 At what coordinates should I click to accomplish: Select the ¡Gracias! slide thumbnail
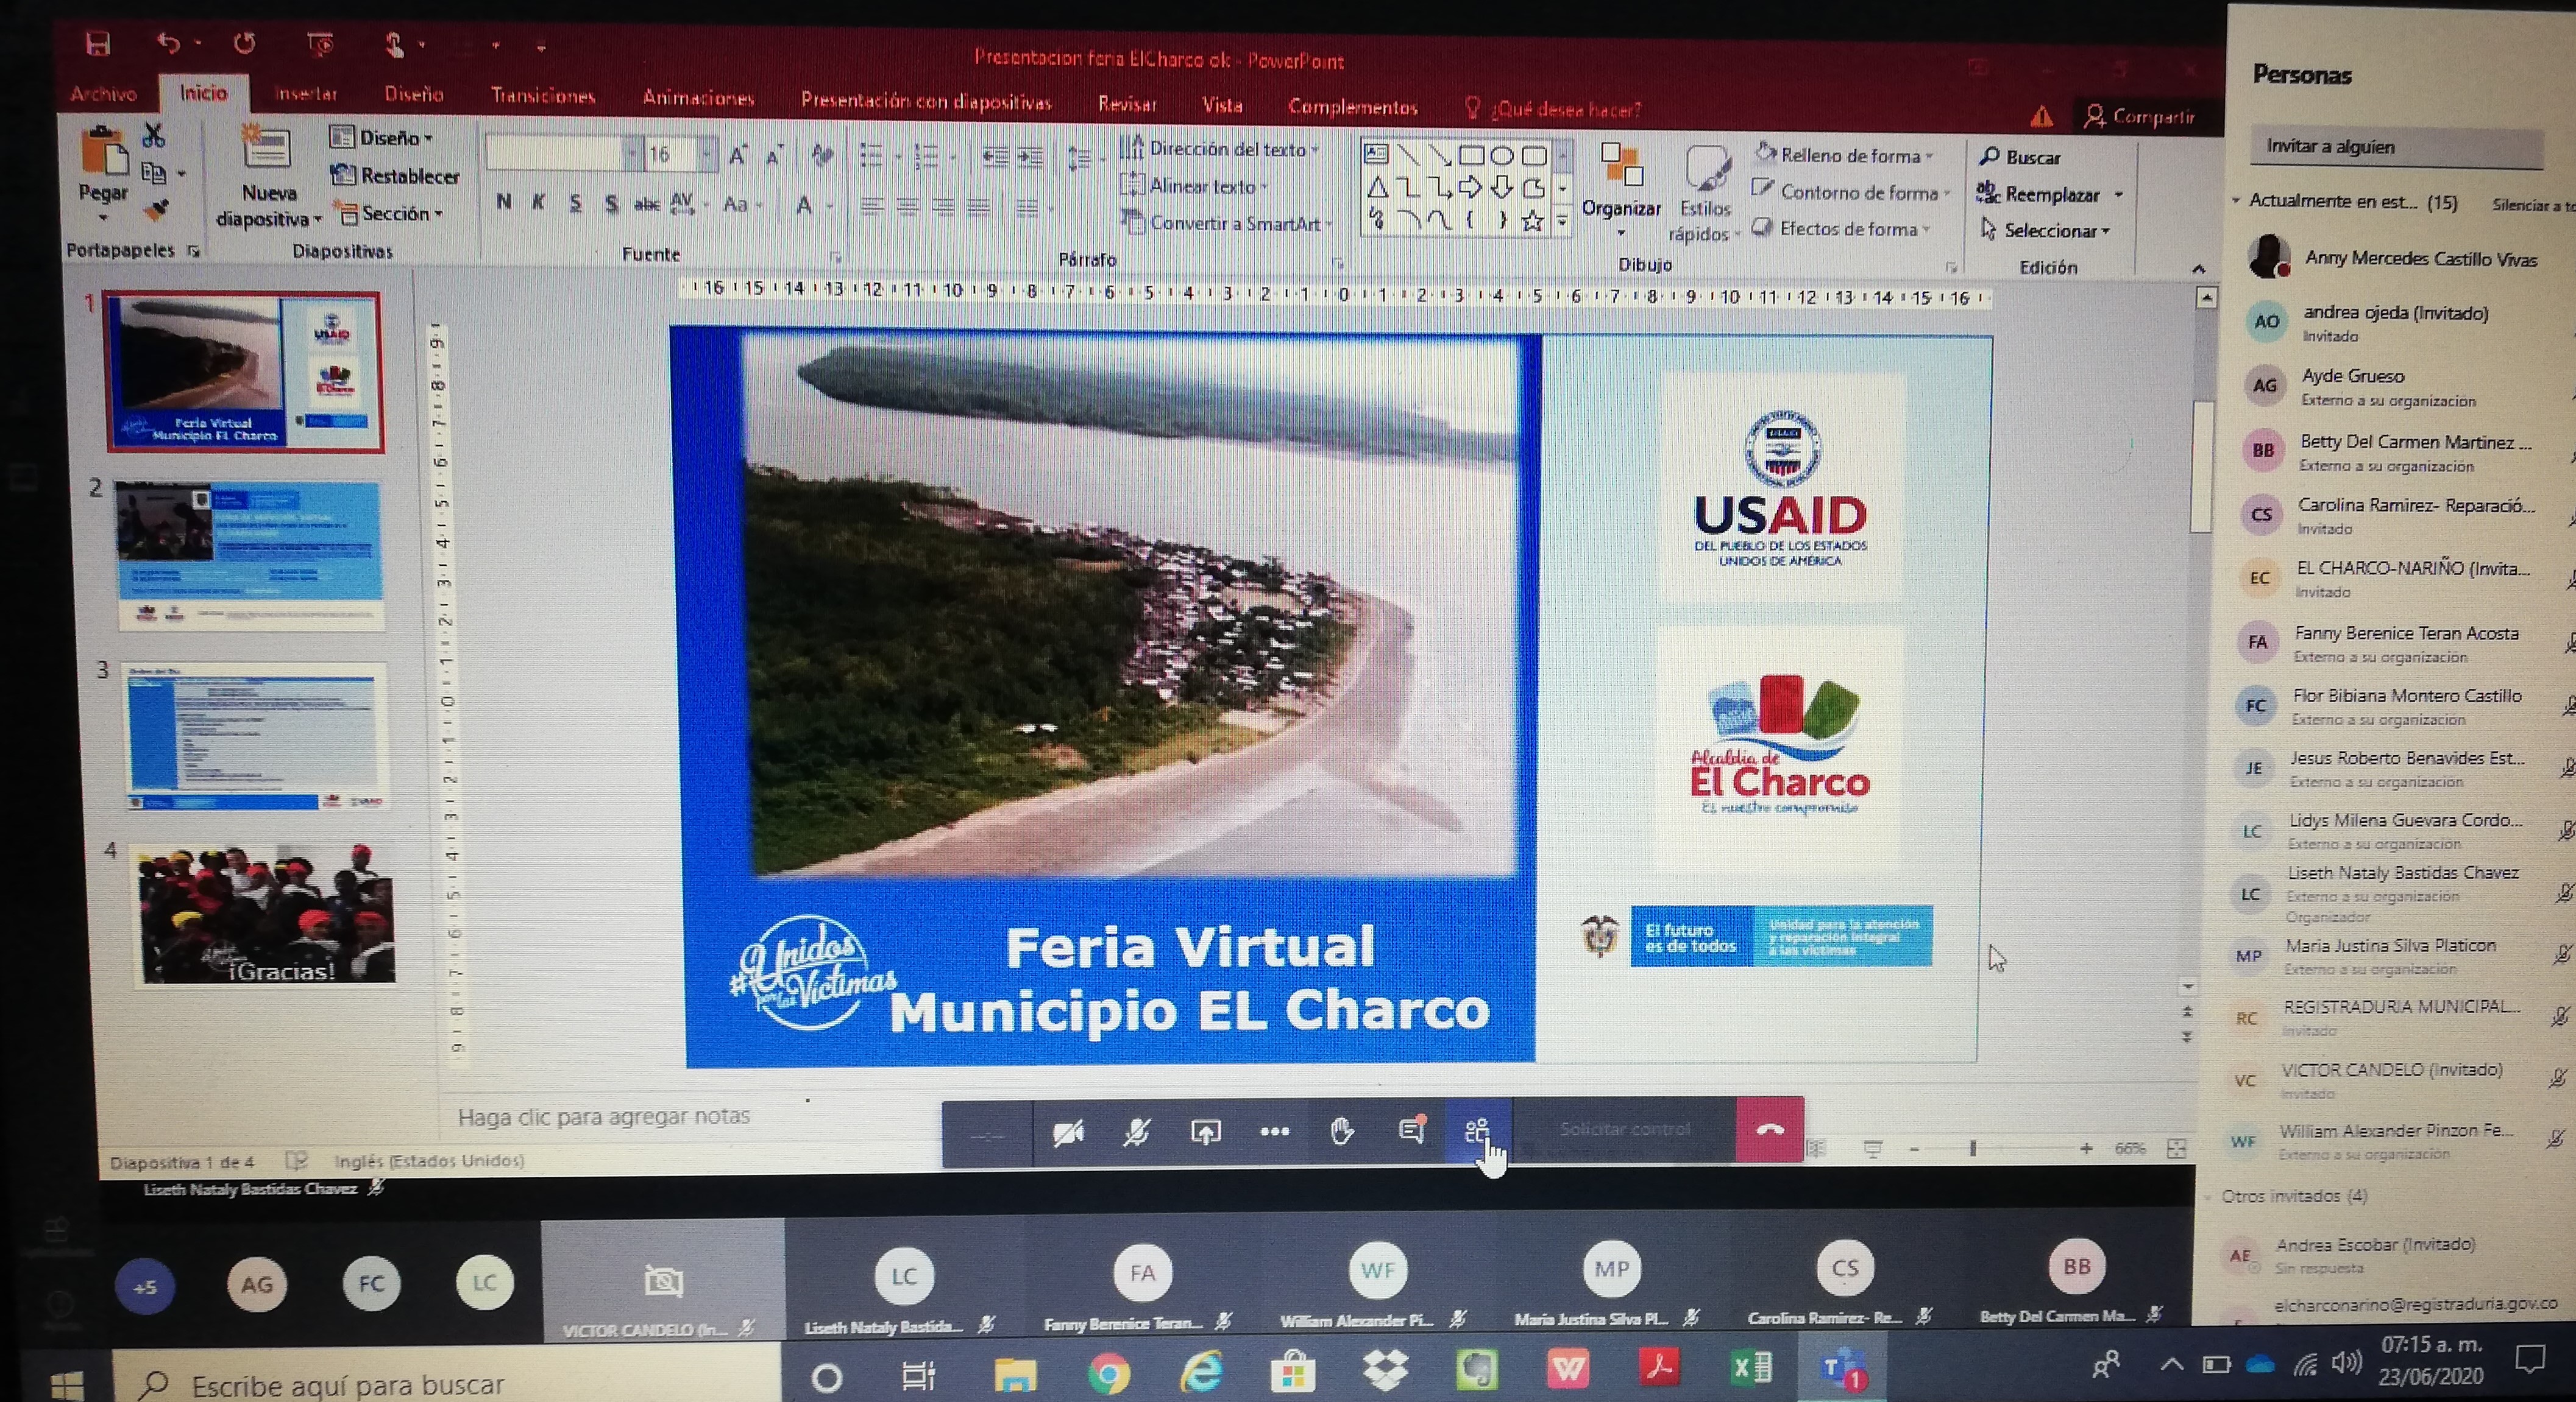266,914
